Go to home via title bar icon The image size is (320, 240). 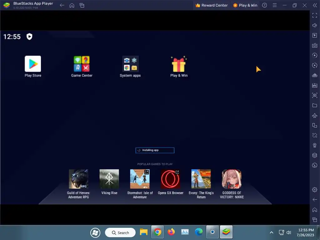point(72,5)
